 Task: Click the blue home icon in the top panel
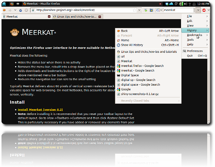click(4, 4)
